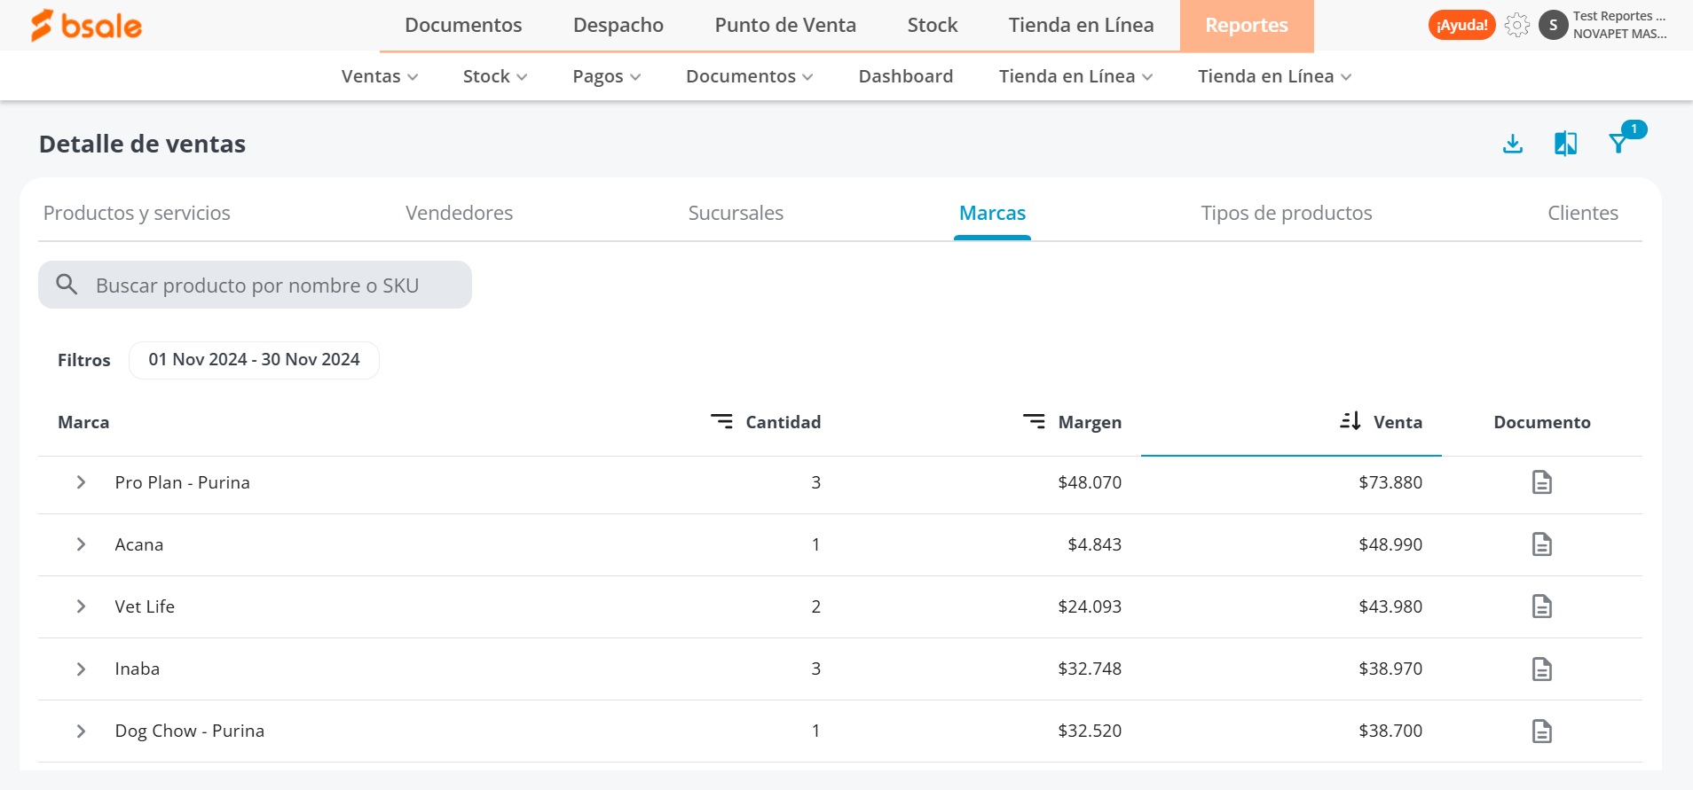The image size is (1693, 790).
Task: Switch to Clientes tab
Action: 1583,213
